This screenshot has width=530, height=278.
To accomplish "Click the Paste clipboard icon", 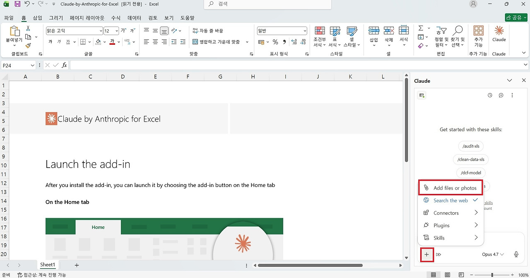I will coord(14,31).
